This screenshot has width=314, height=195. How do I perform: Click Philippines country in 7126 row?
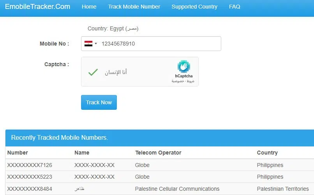click(x=270, y=165)
